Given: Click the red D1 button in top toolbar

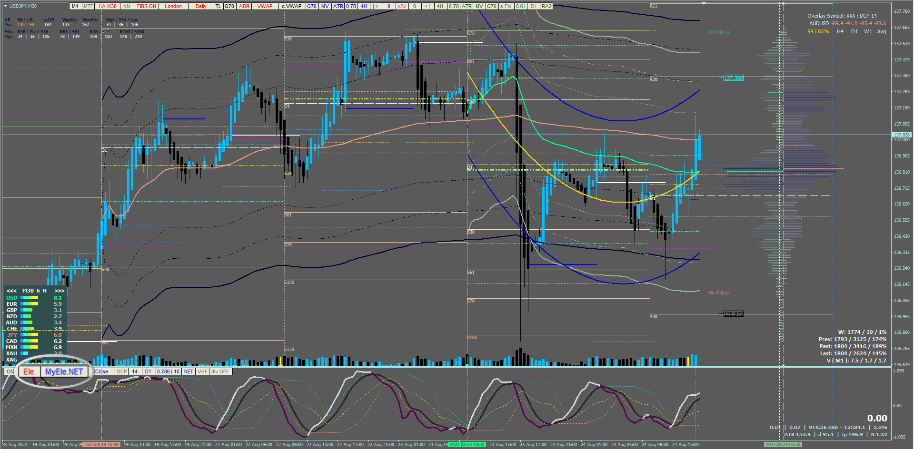Looking at the screenshot, I should tap(534, 6).
